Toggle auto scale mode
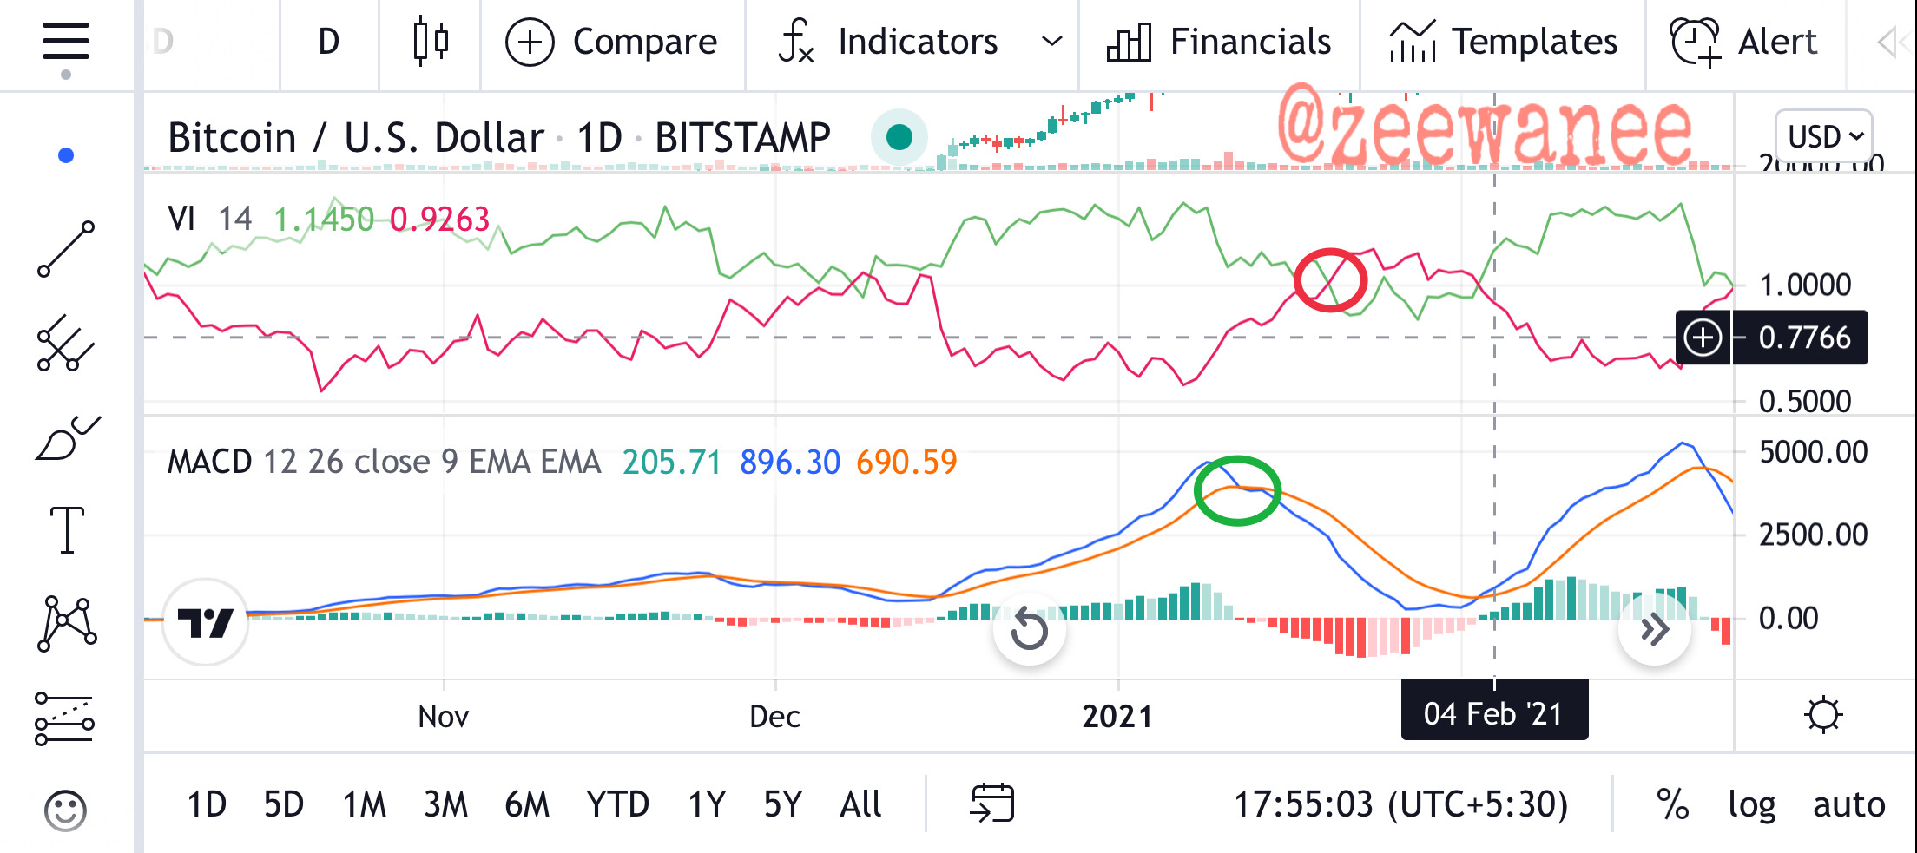Screen dimensions: 1917x853 click(1849, 804)
